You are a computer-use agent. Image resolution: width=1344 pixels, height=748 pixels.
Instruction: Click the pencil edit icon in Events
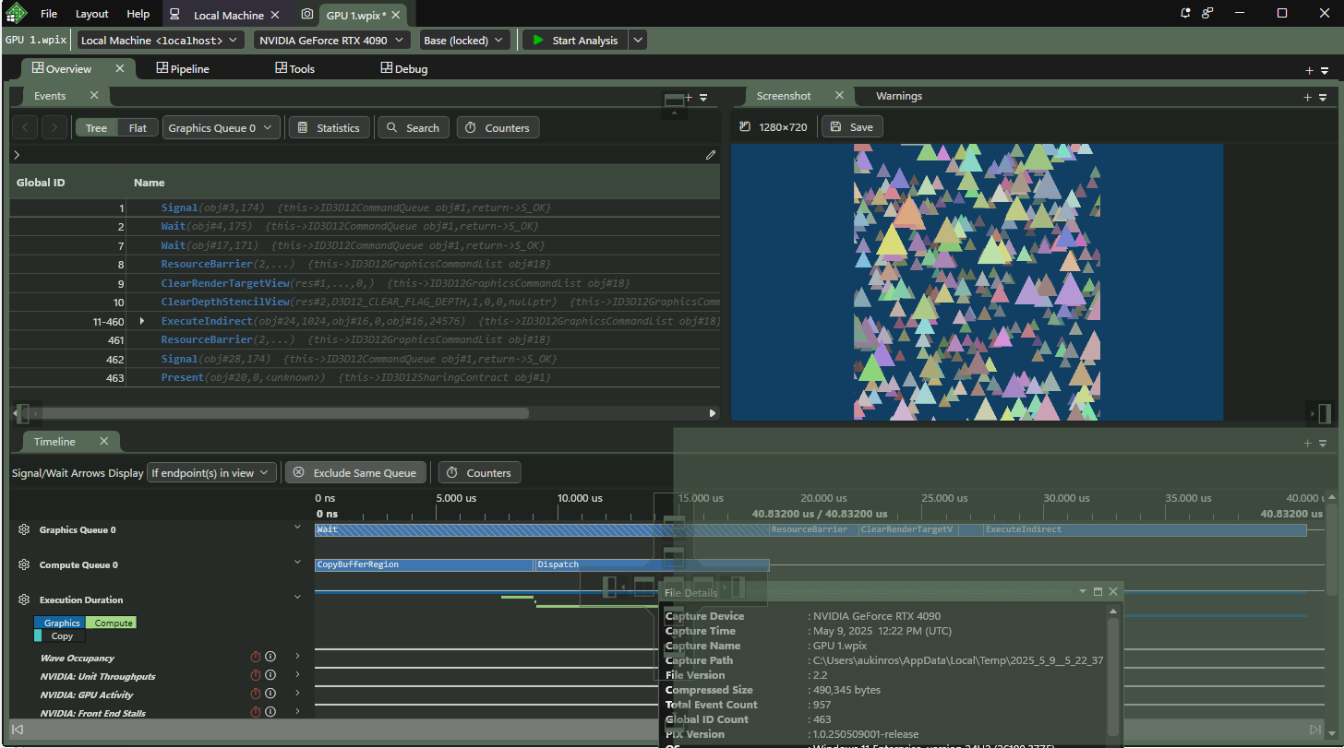[x=710, y=155]
